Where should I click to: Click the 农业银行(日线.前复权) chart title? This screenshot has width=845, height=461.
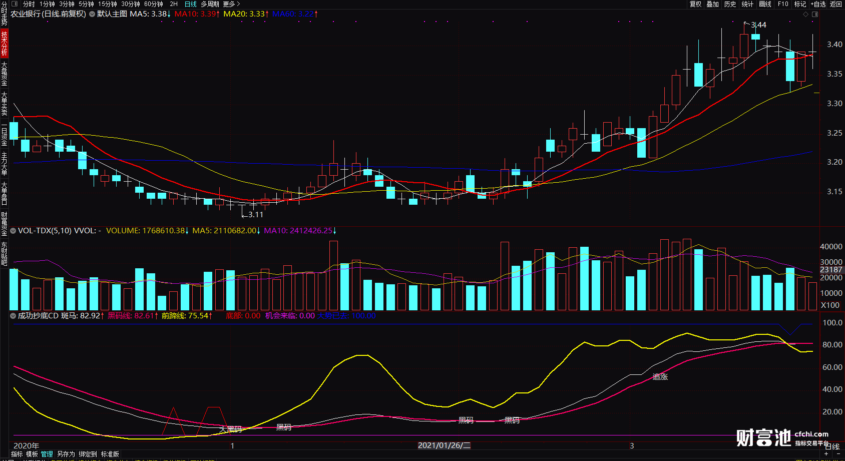[x=49, y=14]
